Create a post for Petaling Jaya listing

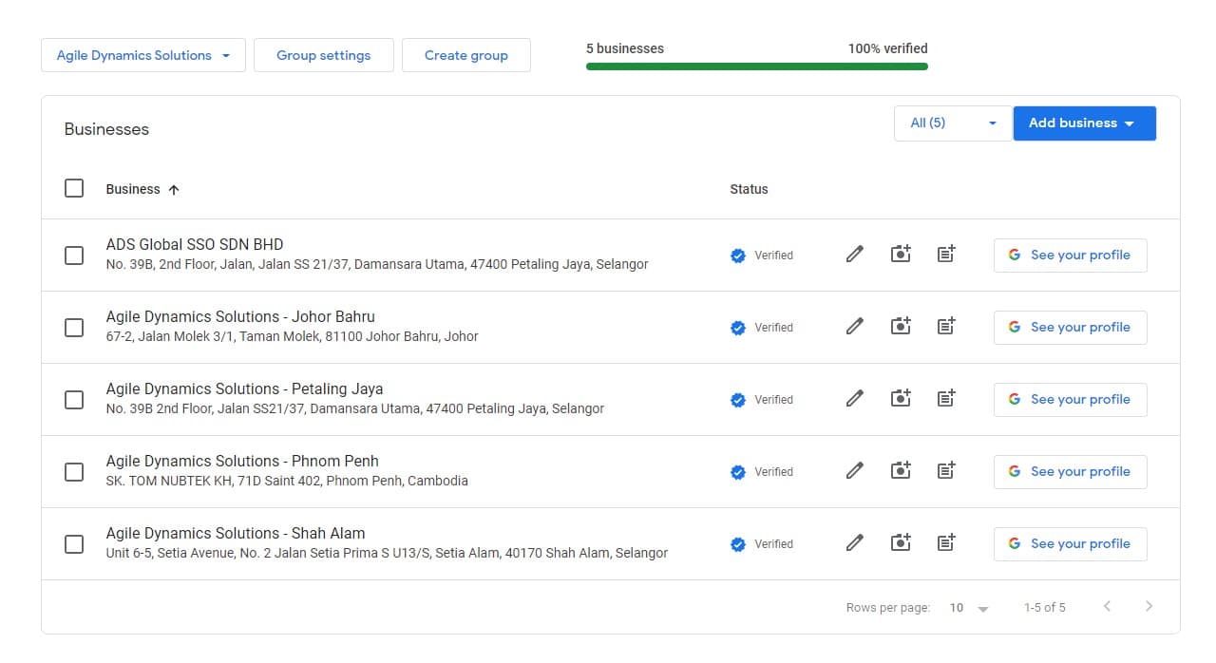click(x=946, y=399)
